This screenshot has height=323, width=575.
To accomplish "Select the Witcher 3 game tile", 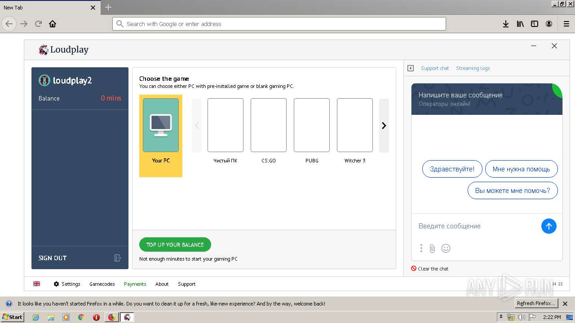I will (355, 125).
